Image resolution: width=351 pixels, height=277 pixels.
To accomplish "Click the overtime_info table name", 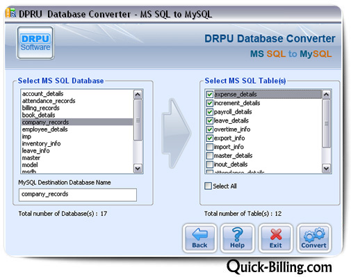I will (x=232, y=129).
